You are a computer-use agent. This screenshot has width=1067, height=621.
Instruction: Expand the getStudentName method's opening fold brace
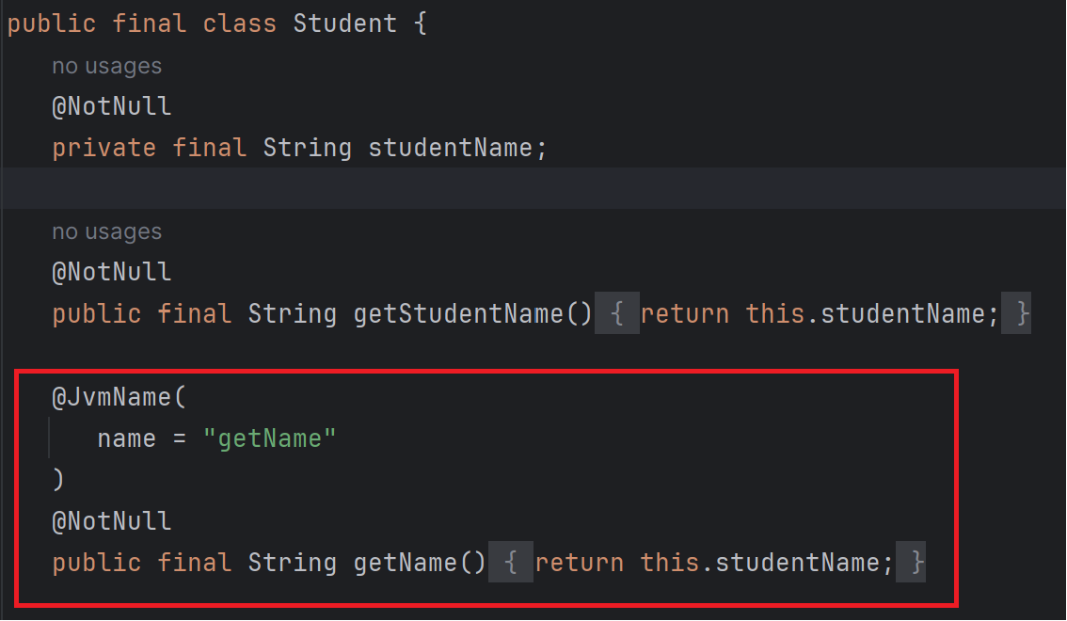[616, 313]
